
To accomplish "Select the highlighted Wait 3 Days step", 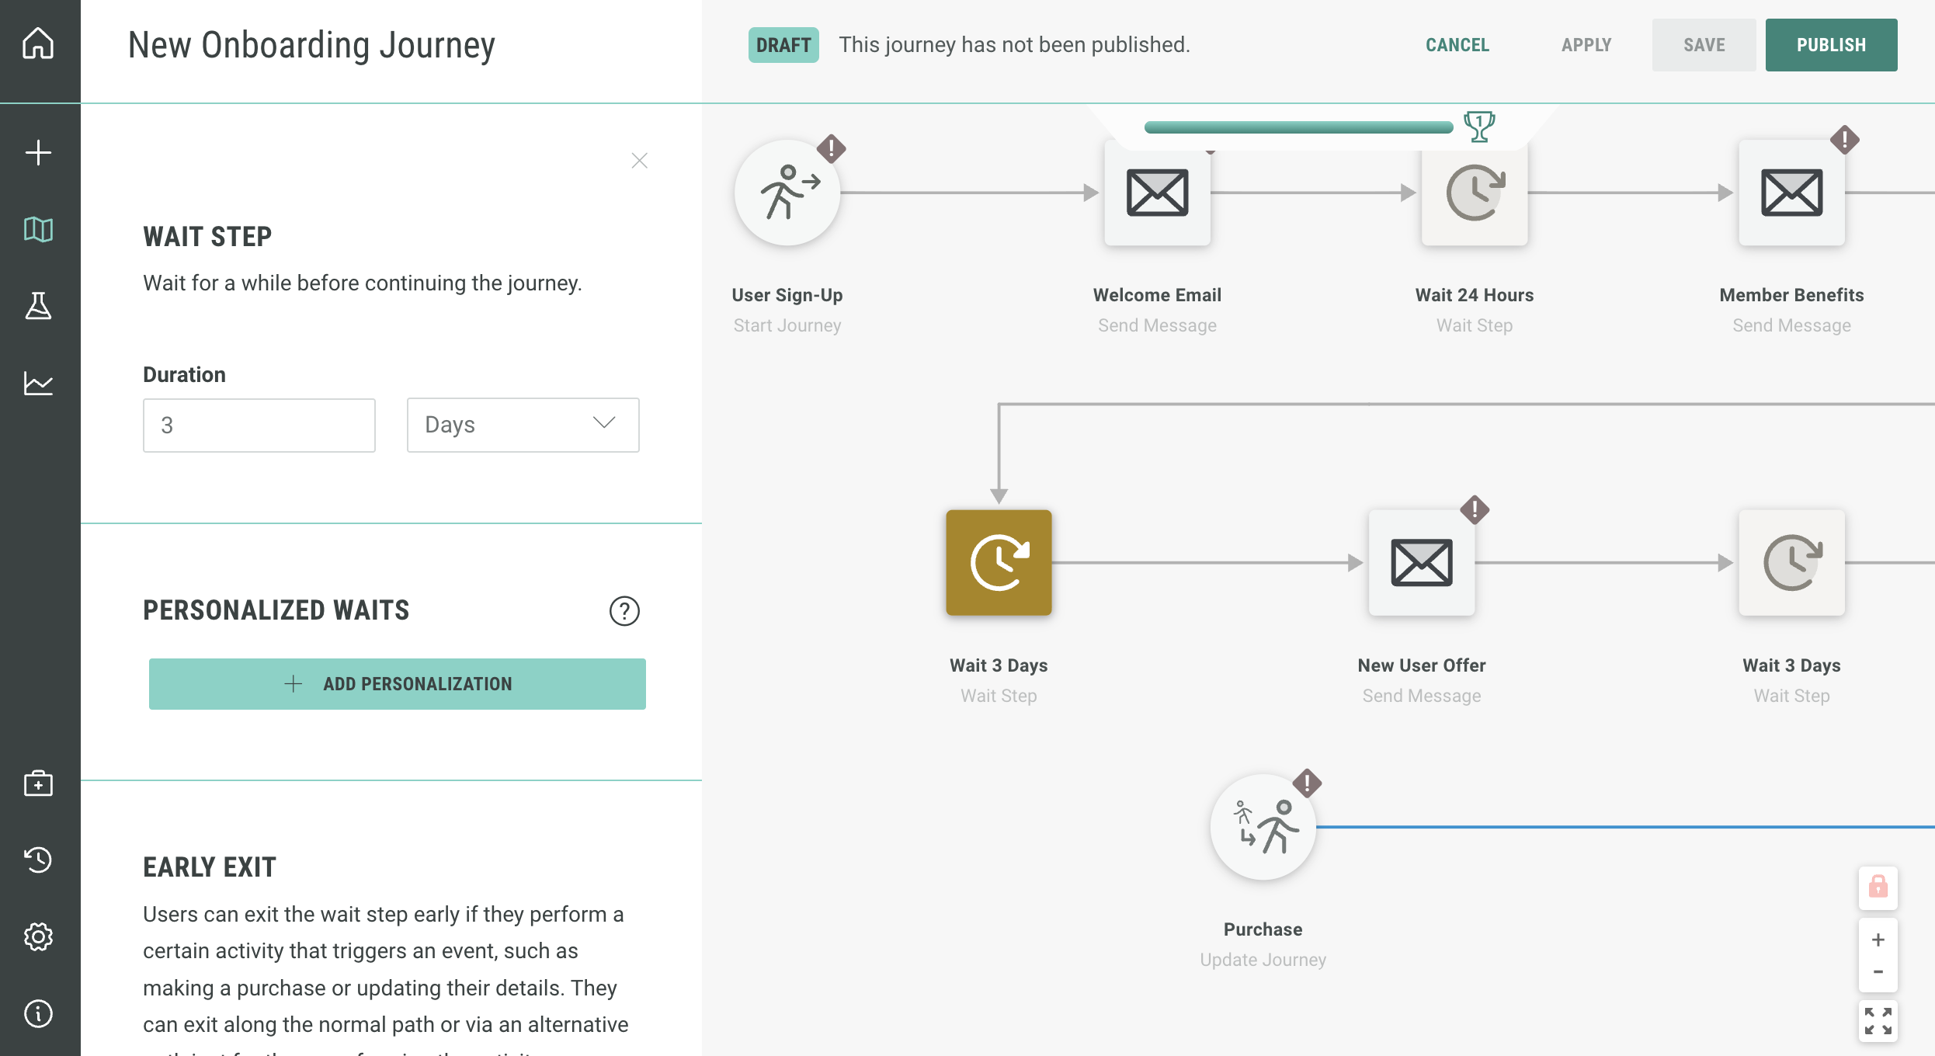I will coord(999,563).
